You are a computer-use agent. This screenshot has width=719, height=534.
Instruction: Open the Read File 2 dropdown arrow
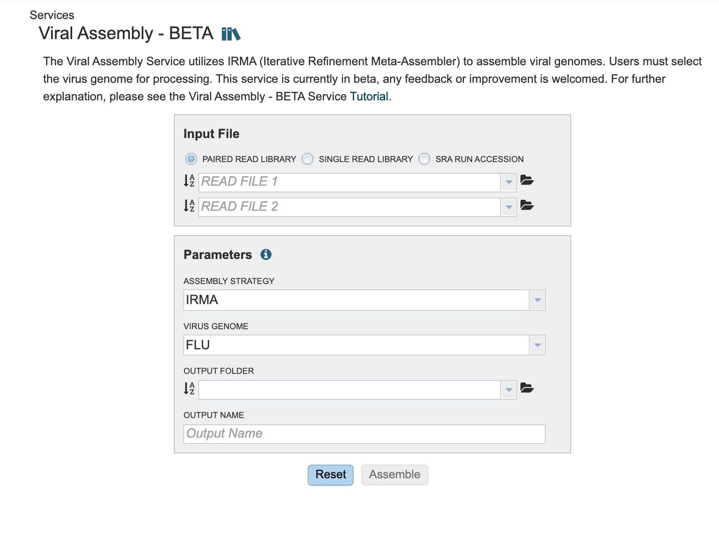[508, 207]
